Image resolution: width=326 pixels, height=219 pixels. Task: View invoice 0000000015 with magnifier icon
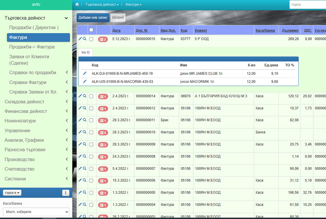coord(85,39)
